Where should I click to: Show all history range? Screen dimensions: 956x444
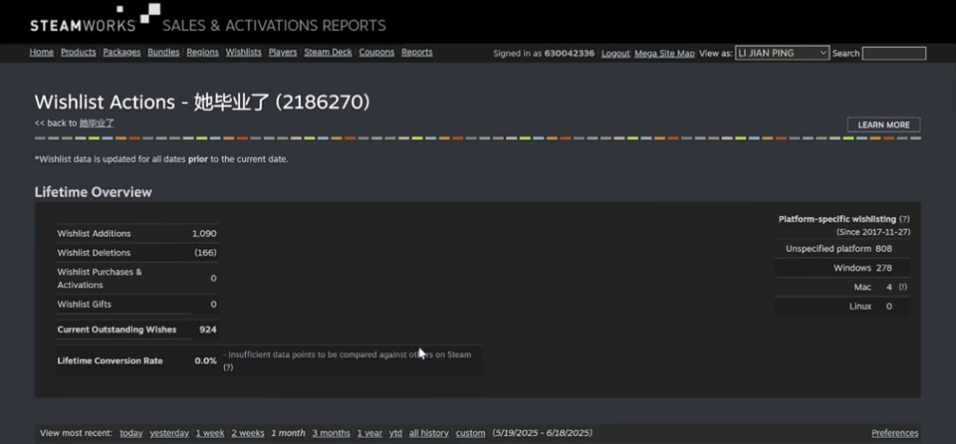[428, 433]
